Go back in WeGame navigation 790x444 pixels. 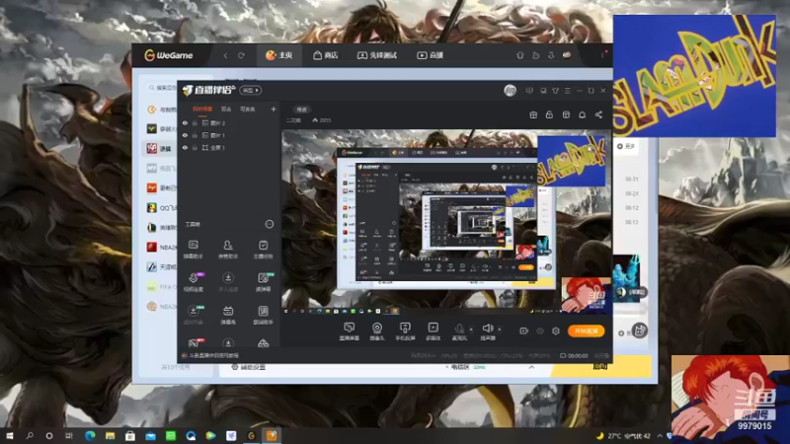point(225,55)
